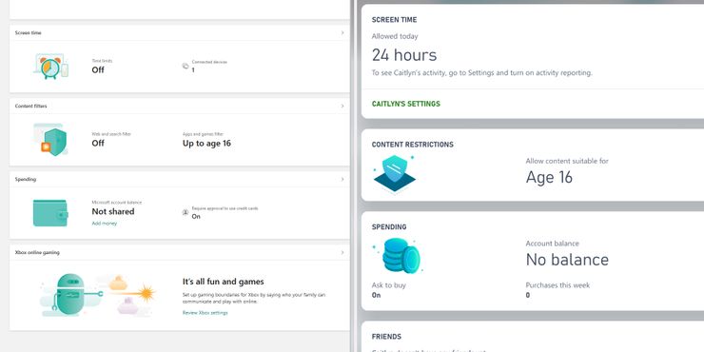Open the Age 16 content restriction value
The height and width of the screenshot is (352, 704).
tap(549, 177)
